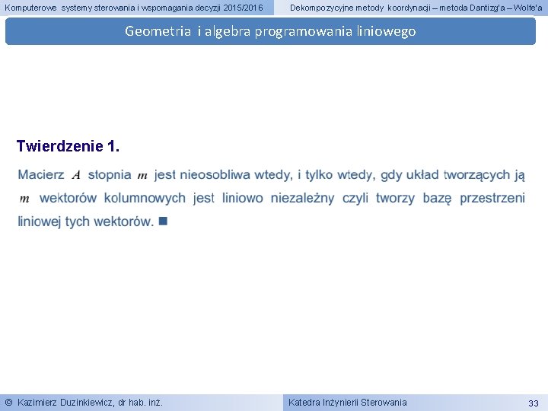Image resolution: width=548 pixels, height=411 pixels.
Task: Click the slide number 33
Action: point(534,403)
